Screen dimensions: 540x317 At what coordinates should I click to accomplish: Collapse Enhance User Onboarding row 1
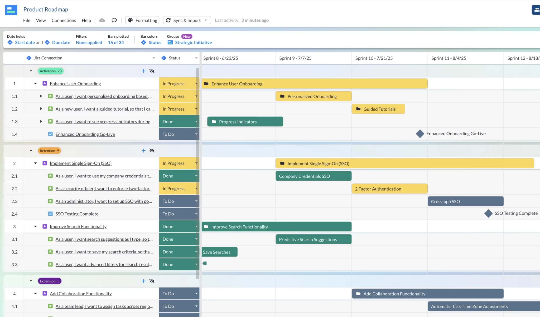click(x=35, y=83)
